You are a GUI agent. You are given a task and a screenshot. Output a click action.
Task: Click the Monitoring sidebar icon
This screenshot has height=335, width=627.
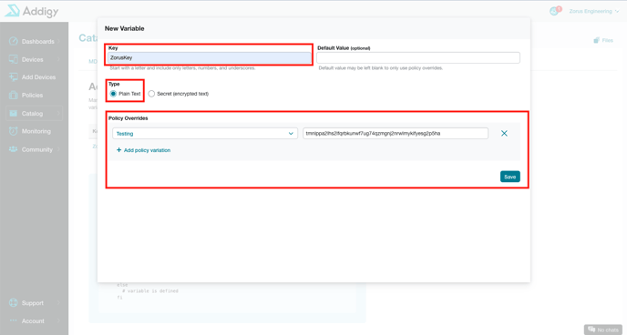13,131
